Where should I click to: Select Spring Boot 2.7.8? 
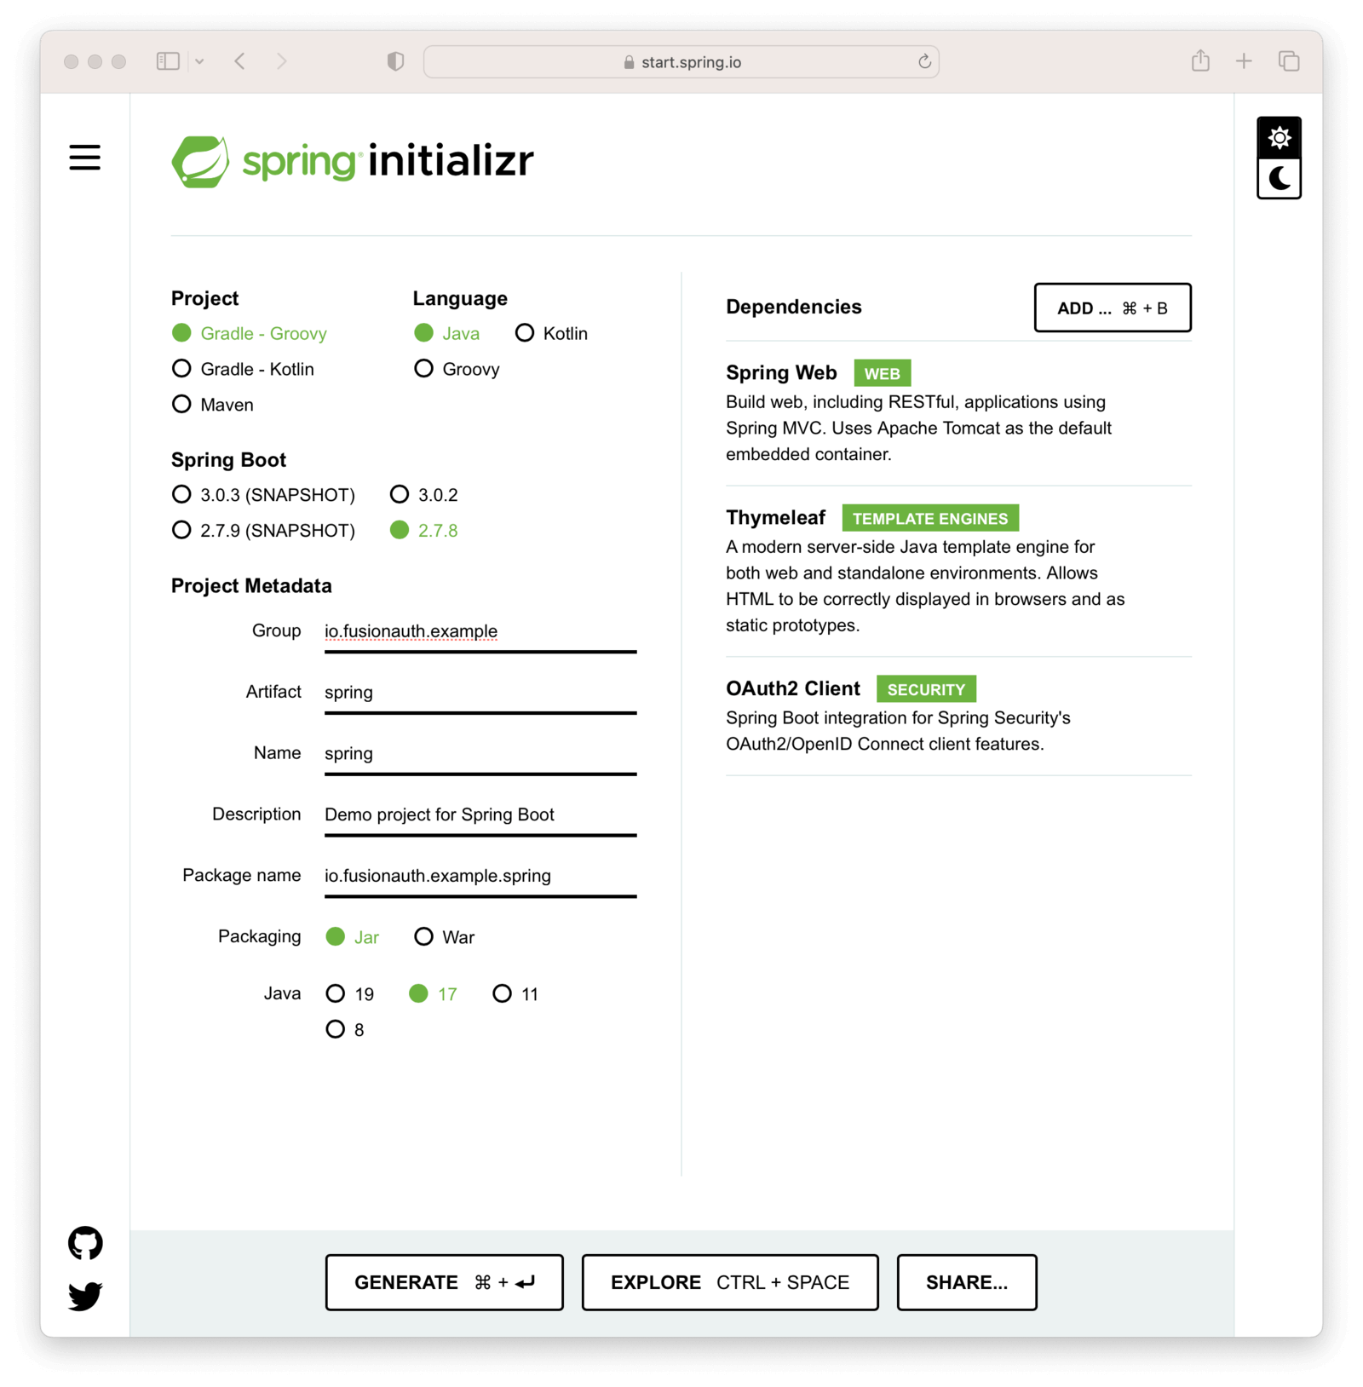pyautogui.click(x=423, y=531)
